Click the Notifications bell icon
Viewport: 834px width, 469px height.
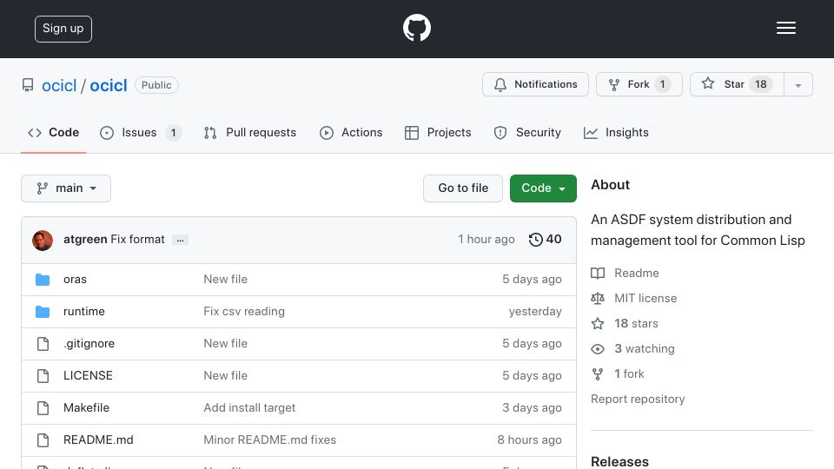click(500, 84)
